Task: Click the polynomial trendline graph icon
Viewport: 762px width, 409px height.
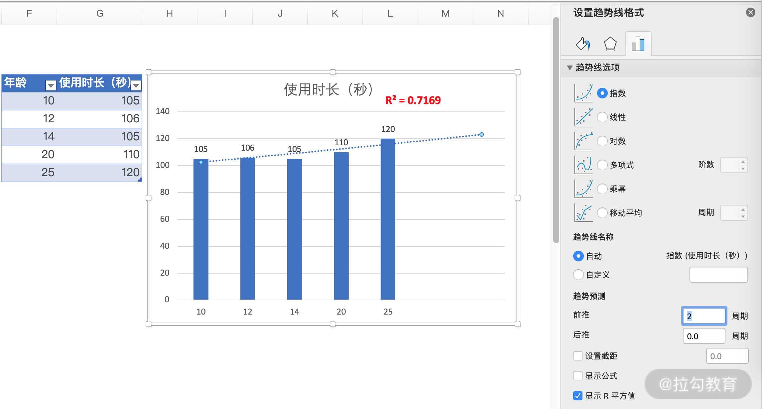Action: 584,165
